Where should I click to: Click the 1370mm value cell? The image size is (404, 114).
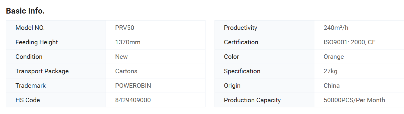tap(156, 42)
